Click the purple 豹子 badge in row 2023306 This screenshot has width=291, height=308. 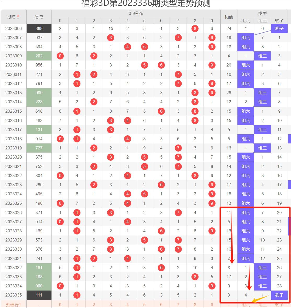[x=279, y=28]
